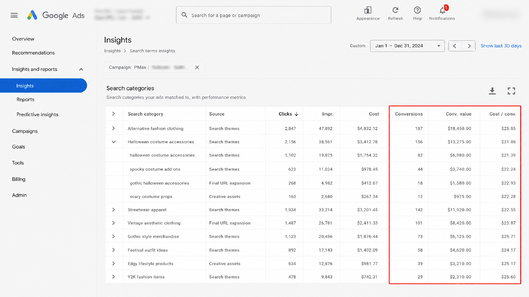Click the $4,832.12 cost cell
Image resolution: width=529 pixels, height=297 pixels.
(x=367, y=129)
